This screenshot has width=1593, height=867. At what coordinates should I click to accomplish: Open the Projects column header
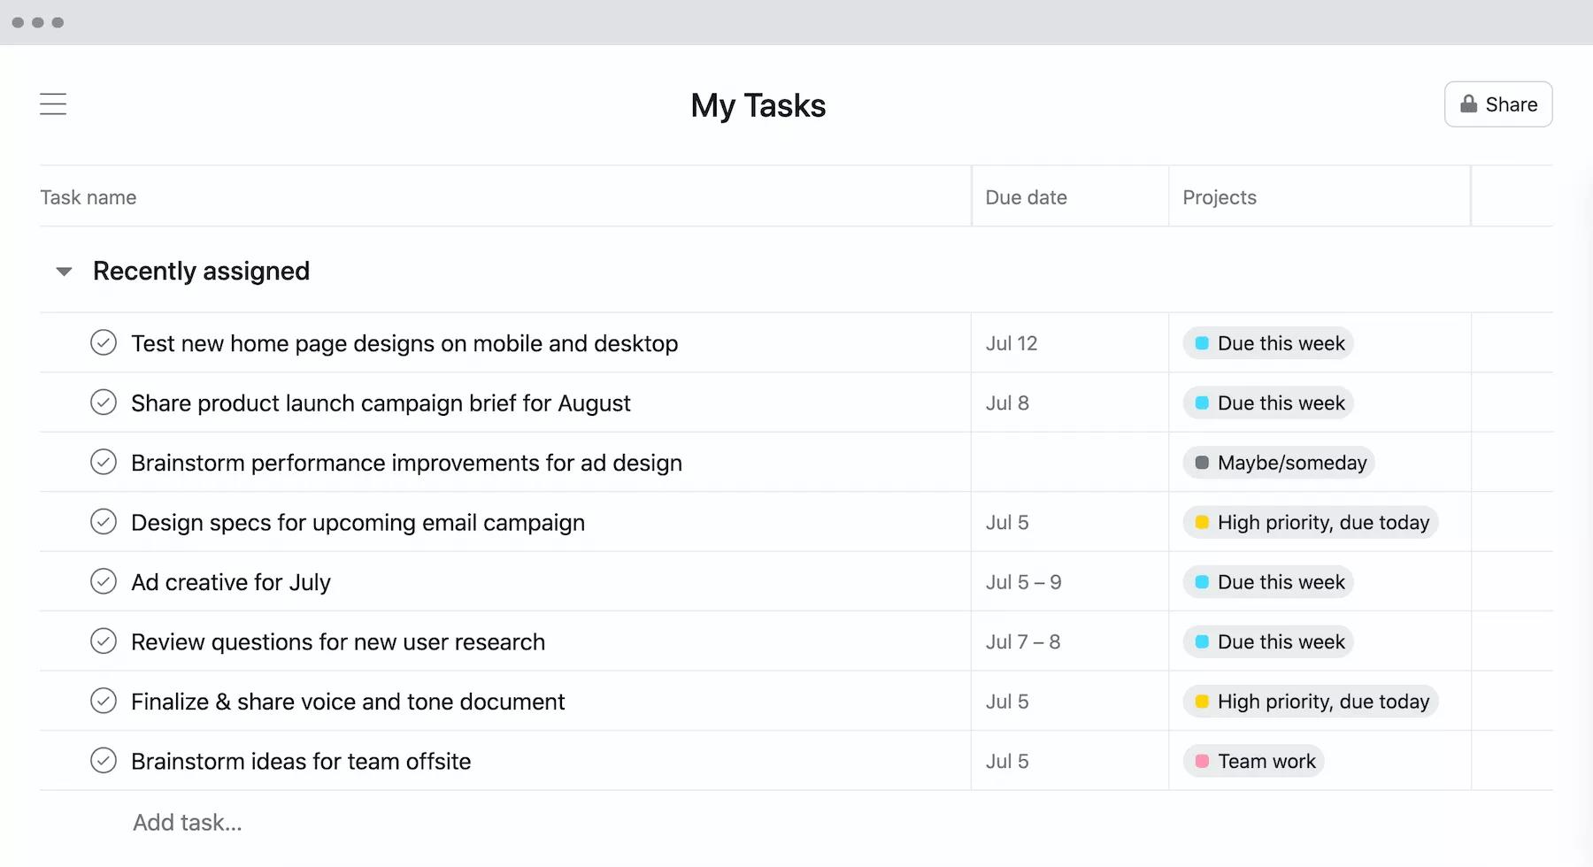1219,197
